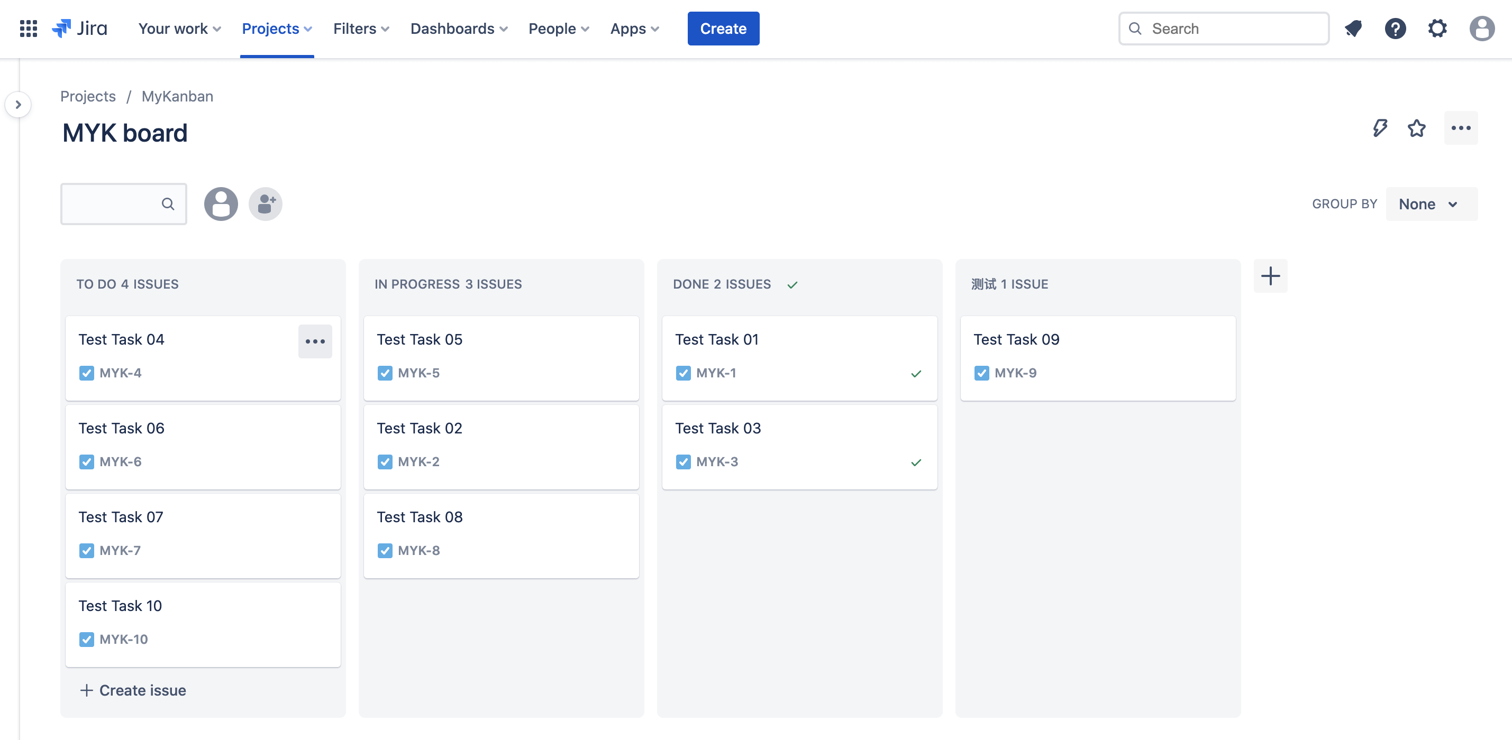Open the Dashboards menu

point(458,28)
